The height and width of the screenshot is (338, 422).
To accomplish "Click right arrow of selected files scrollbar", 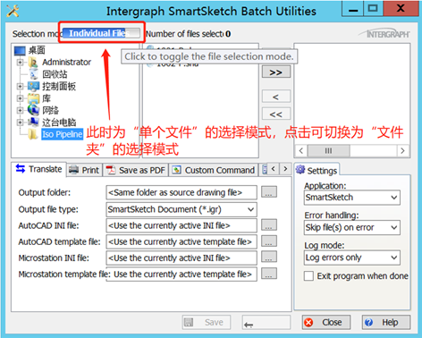I will (403, 150).
